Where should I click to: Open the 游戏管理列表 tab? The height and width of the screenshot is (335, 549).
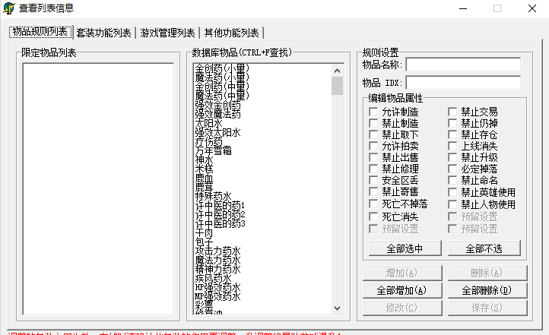[x=167, y=33]
